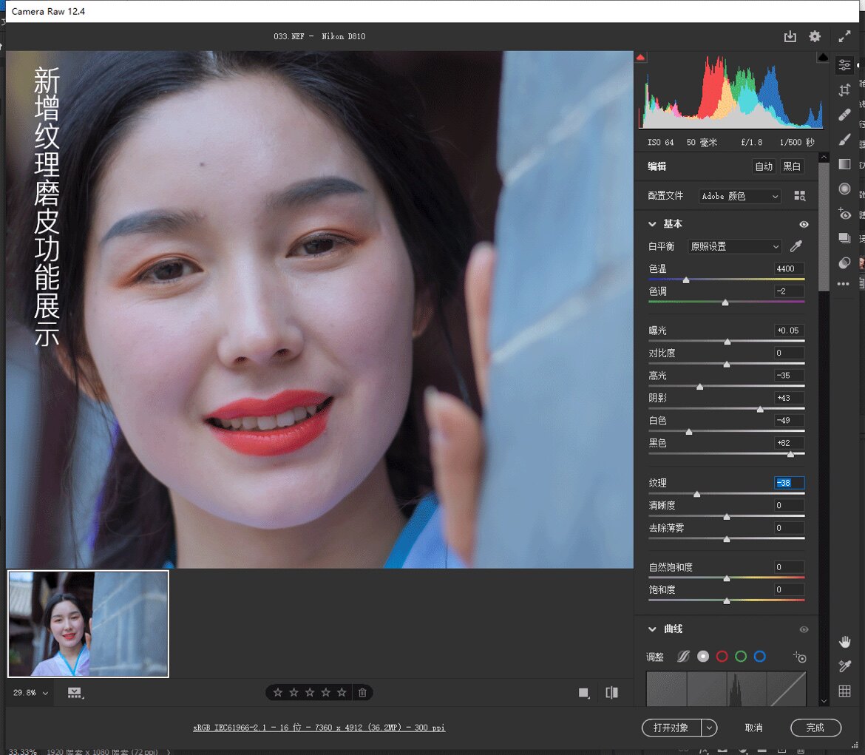Click the Blacks value field
The height and width of the screenshot is (755, 865).
(x=789, y=443)
